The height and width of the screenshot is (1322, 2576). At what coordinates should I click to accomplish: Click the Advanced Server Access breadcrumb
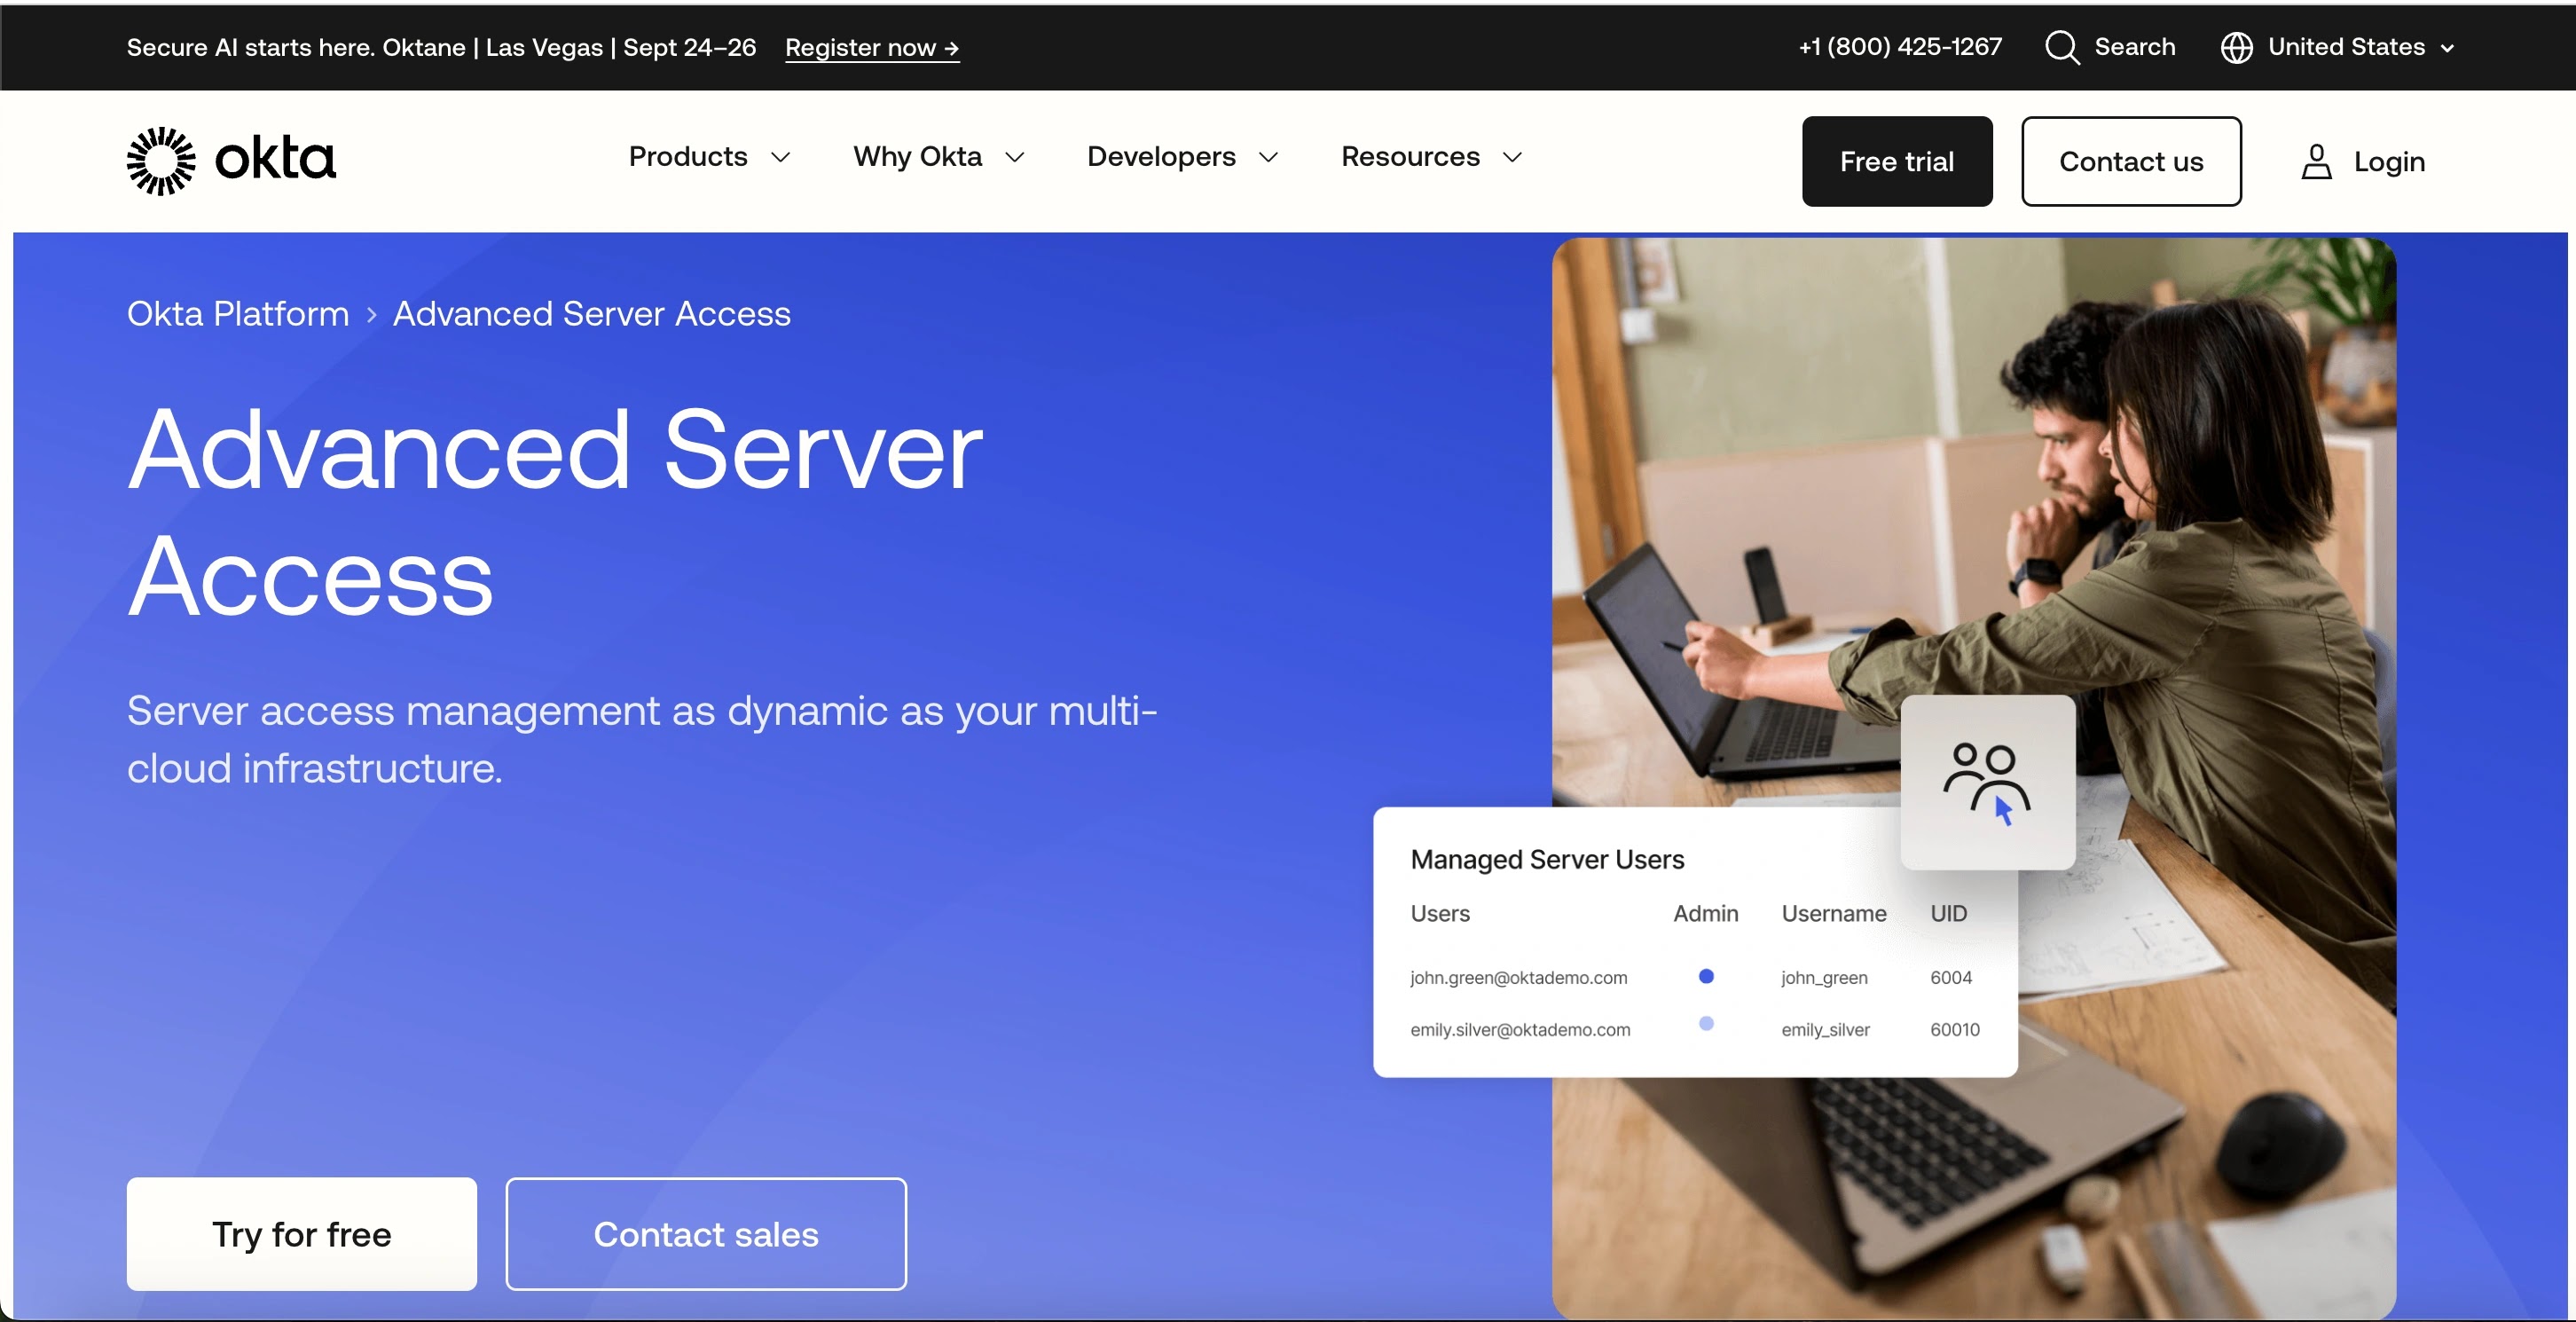pyautogui.click(x=591, y=314)
